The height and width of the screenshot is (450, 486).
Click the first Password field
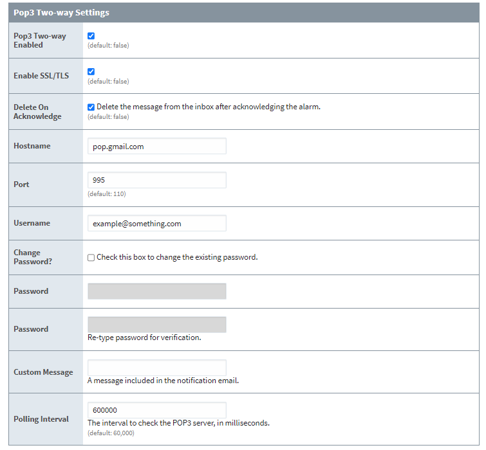click(157, 291)
